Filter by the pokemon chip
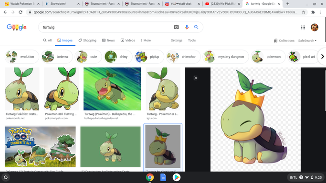326x183 pixels. click(268, 57)
